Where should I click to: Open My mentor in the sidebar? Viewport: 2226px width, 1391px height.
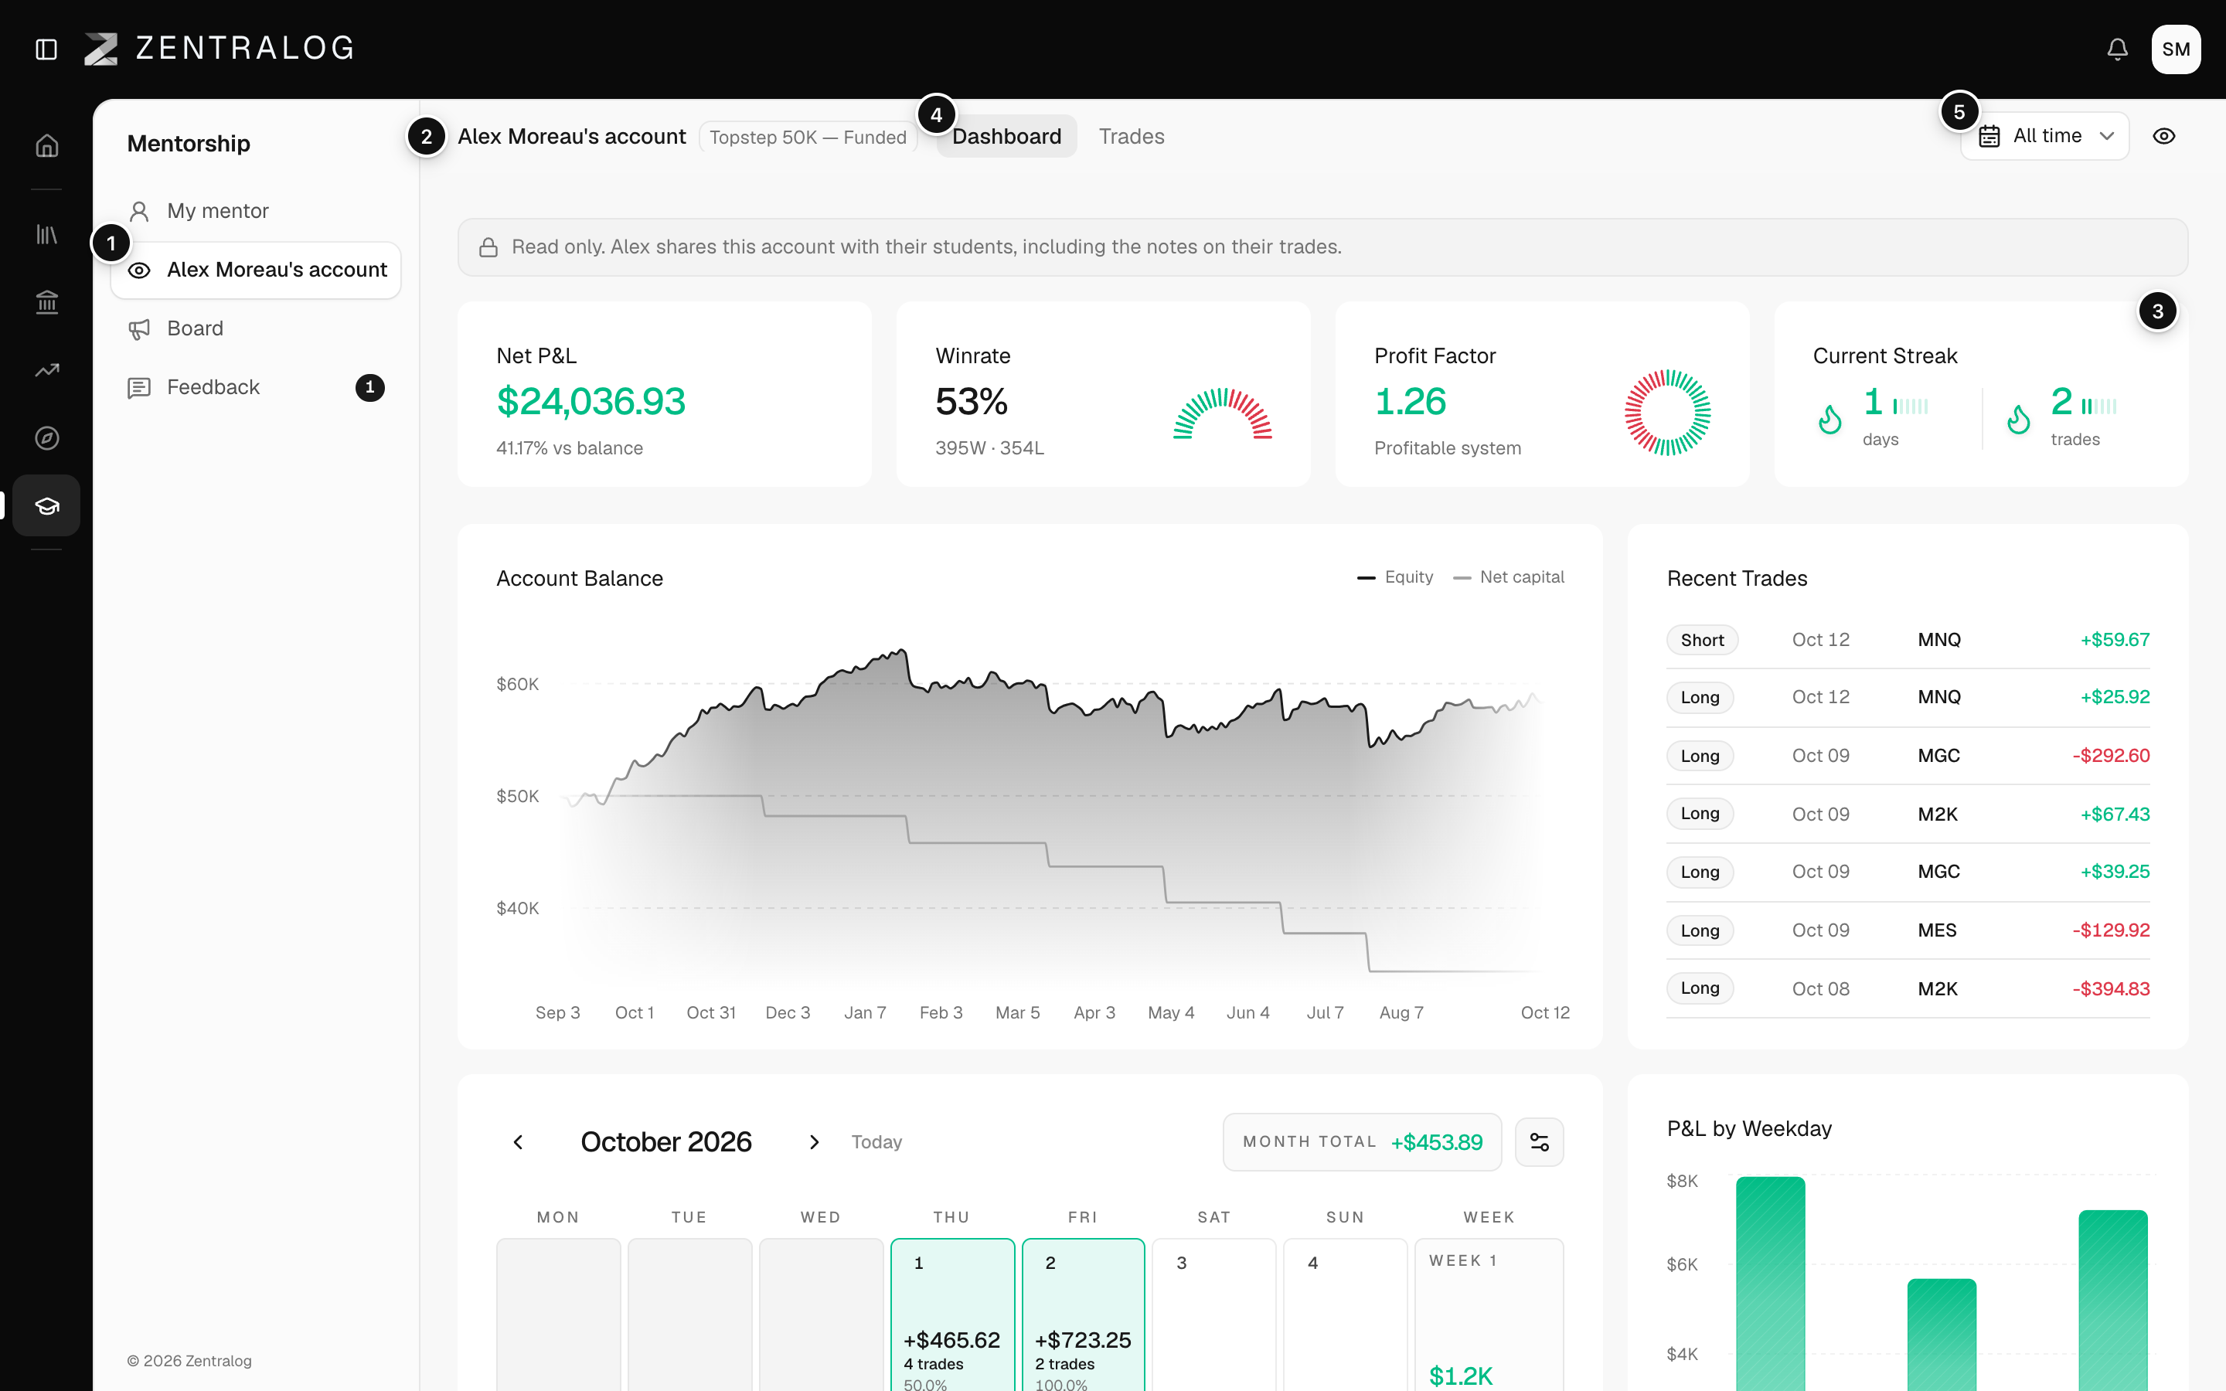click(256, 211)
